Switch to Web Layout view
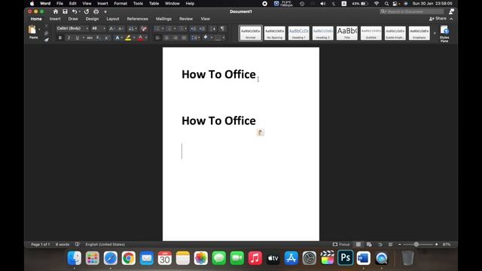Image resolution: width=482 pixels, height=271 pixels. point(369,245)
